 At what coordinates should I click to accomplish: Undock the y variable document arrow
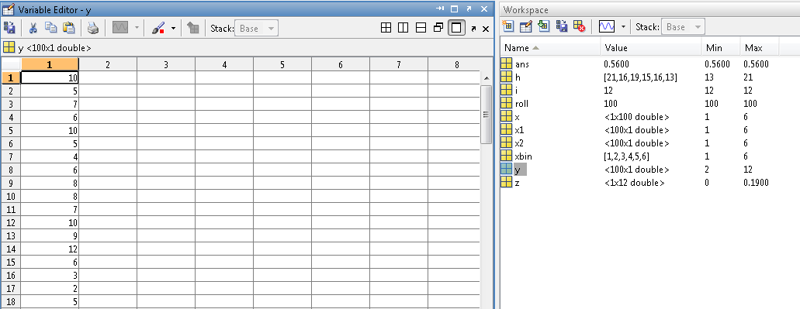(x=473, y=29)
